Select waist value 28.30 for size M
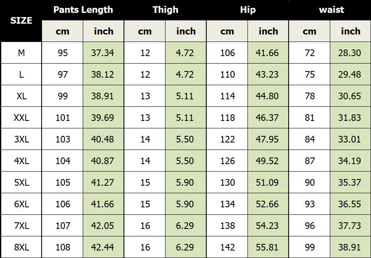This screenshot has width=371, height=258. pos(350,53)
